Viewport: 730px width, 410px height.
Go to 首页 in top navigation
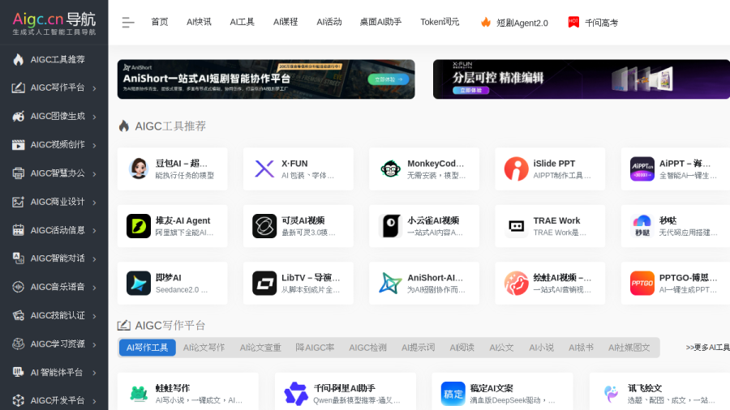tap(160, 22)
